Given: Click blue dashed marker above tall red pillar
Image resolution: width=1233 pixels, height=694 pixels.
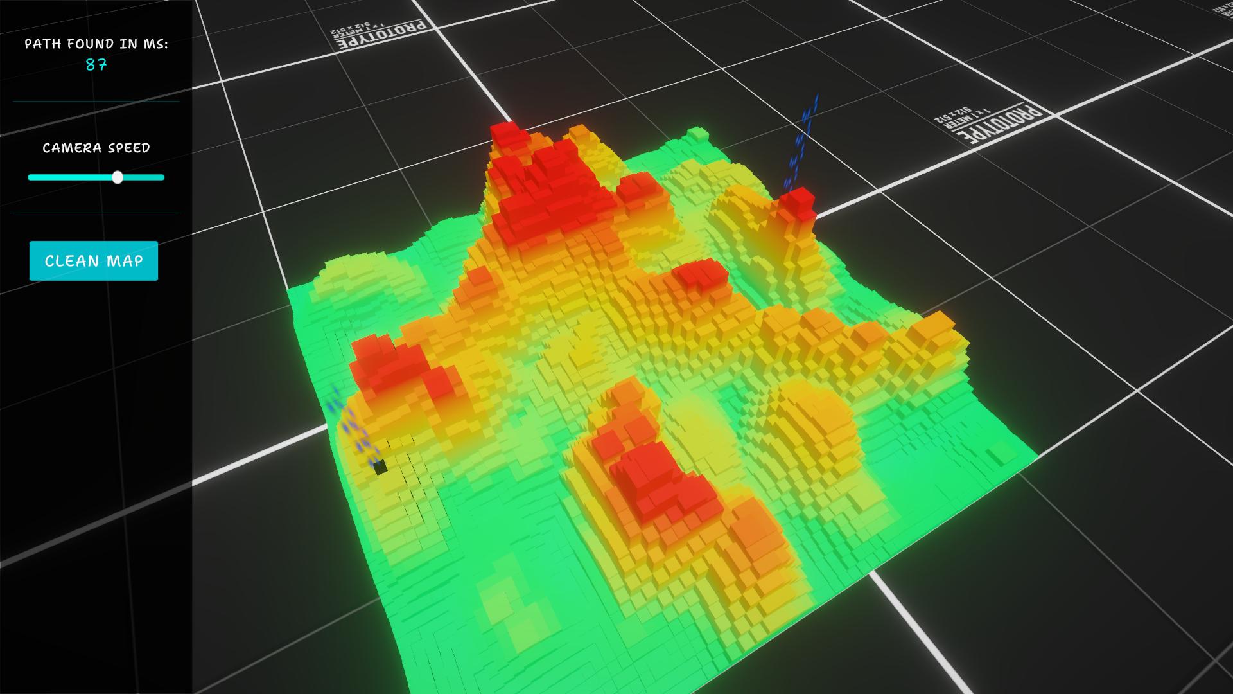Looking at the screenshot, I should click(x=800, y=141).
